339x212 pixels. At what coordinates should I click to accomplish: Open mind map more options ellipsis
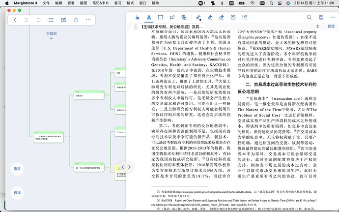88,20
